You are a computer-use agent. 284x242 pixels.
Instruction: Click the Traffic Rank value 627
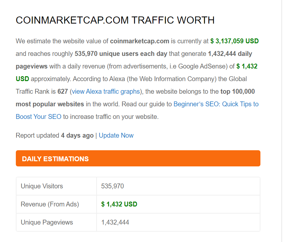[x=63, y=91]
